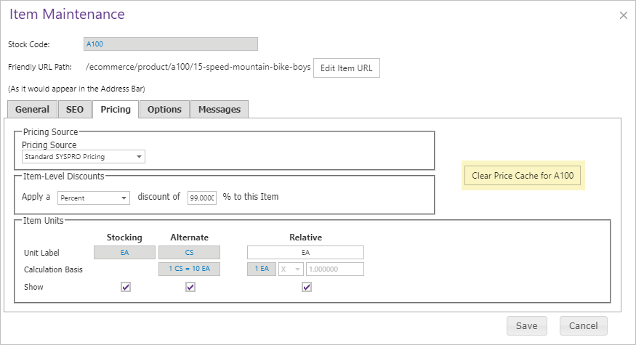Click the discount percentage input field

[x=202, y=198]
